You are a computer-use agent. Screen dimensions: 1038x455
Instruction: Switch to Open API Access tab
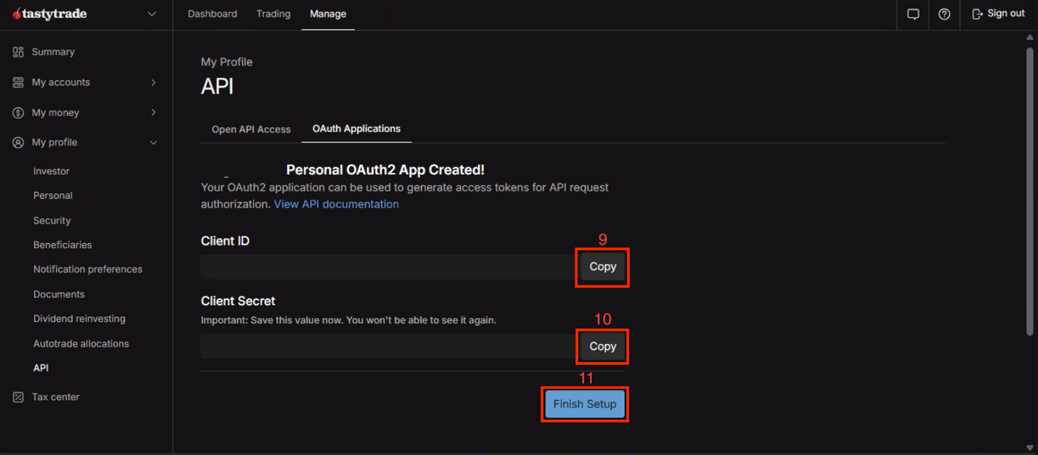(251, 129)
